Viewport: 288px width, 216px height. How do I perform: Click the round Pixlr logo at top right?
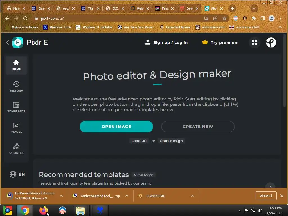[271, 42]
